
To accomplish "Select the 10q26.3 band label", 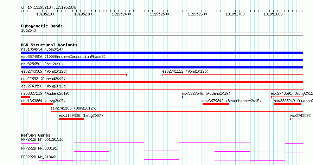I will [x=28, y=30].
